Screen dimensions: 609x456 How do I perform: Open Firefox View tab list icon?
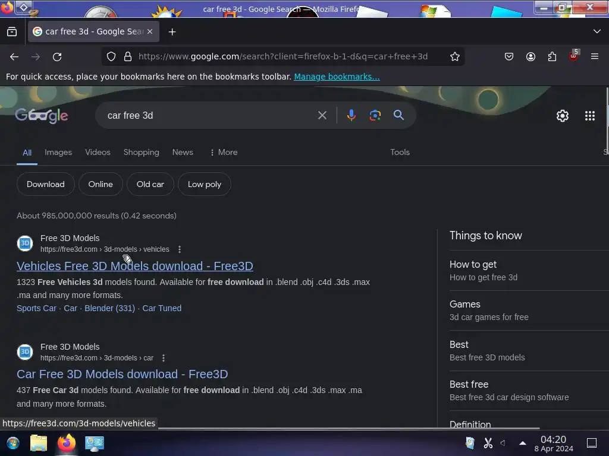pos(12,32)
